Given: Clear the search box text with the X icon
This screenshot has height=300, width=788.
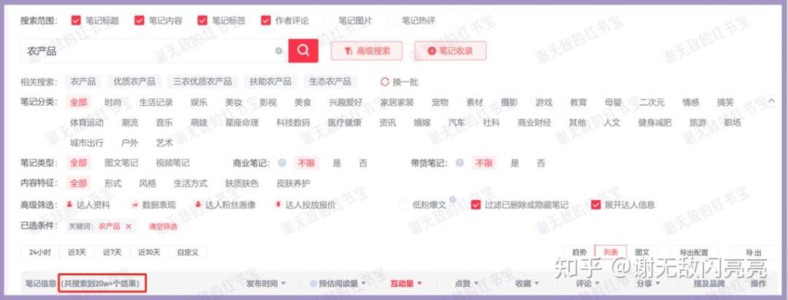Looking at the screenshot, I should click(278, 51).
